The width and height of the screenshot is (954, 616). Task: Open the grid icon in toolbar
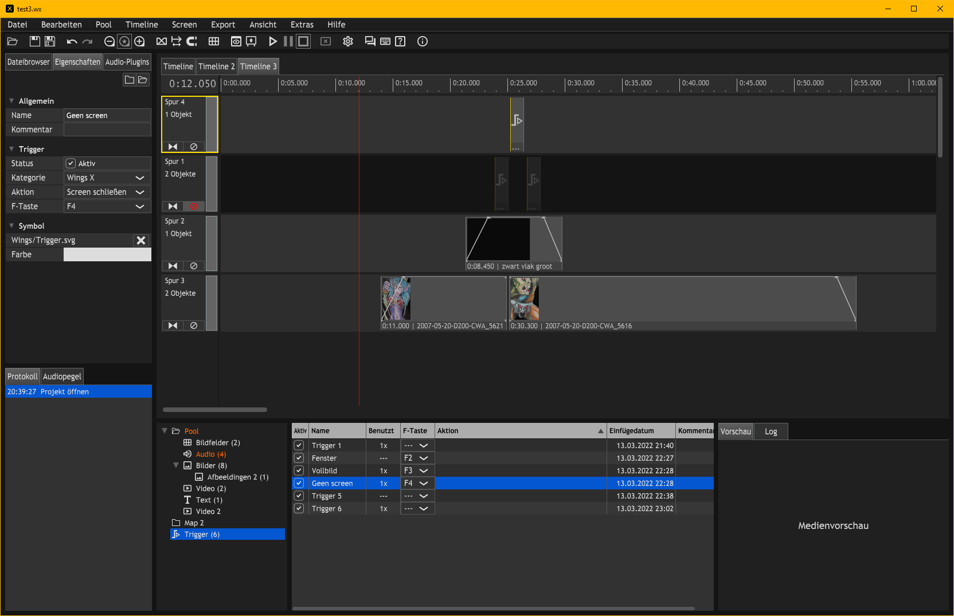pos(214,41)
